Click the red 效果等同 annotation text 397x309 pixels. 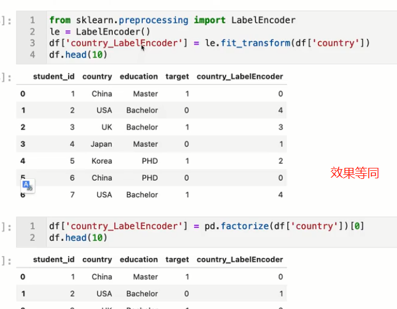point(355,173)
